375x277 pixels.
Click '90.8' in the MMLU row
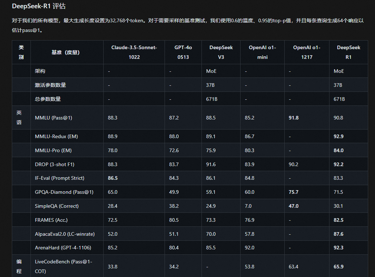[x=338, y=118]
